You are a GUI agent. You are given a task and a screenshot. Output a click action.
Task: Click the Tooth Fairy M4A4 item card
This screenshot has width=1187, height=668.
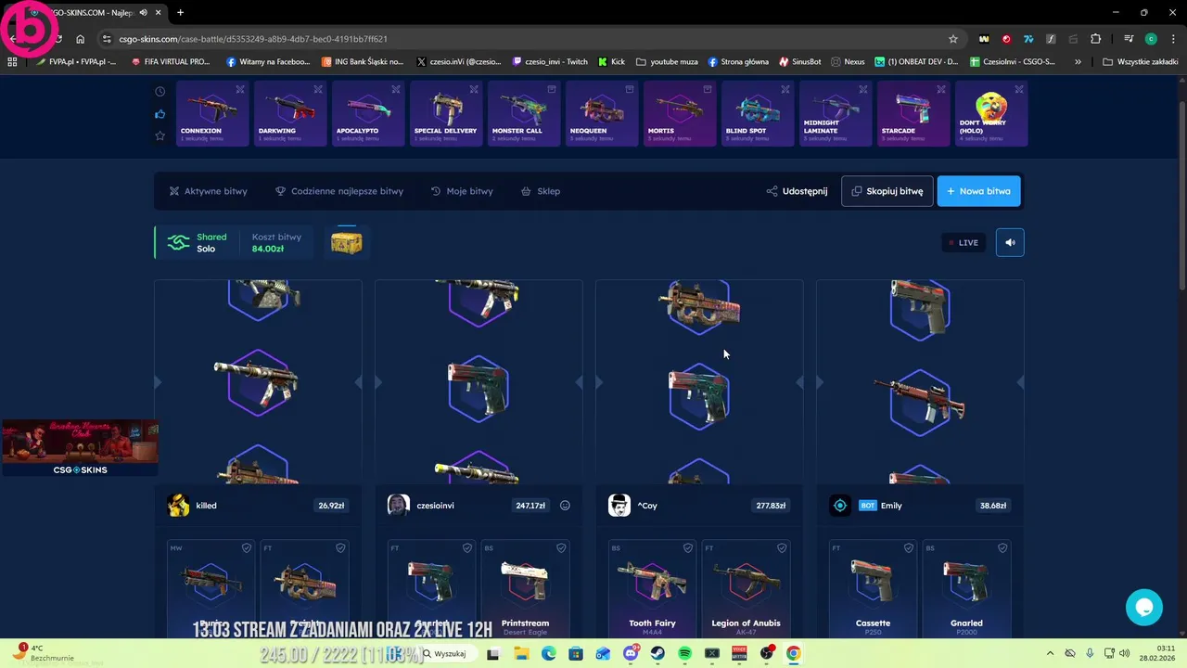(653, 588)
